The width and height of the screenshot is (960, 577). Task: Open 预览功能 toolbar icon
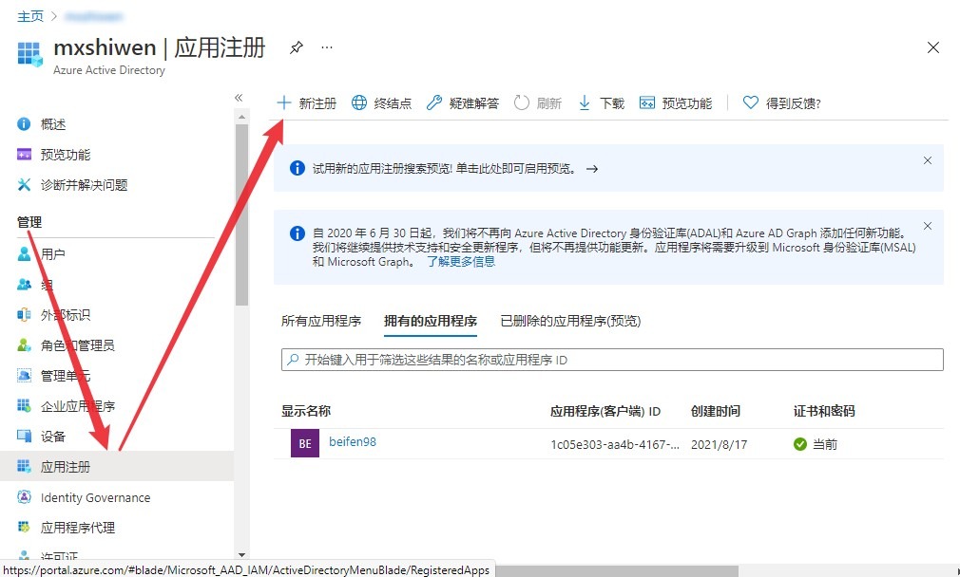tap(647, 102)
